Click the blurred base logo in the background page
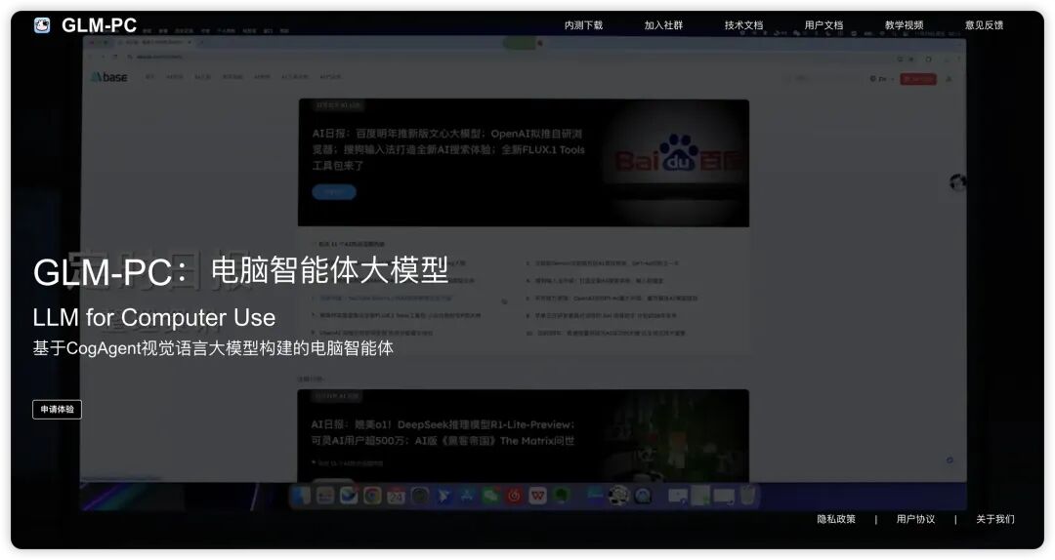Viewport: 1055px width, 560px height. pyautogui.click(x=109, y=77)
